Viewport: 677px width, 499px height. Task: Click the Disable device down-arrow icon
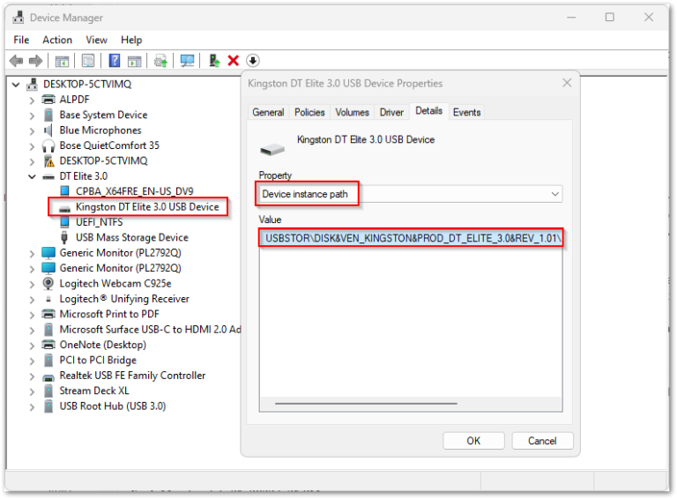coord(253,61)
